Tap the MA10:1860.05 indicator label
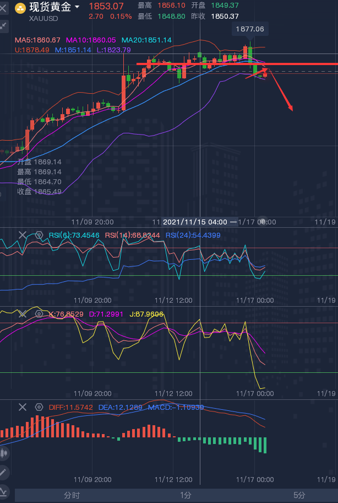The height and width of the screenshot is (503, 338). click(91, 40)
